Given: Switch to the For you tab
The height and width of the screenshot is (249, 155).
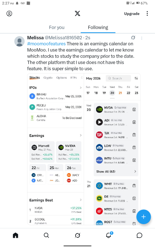Looking at the screenshot, I should [57, 28].
